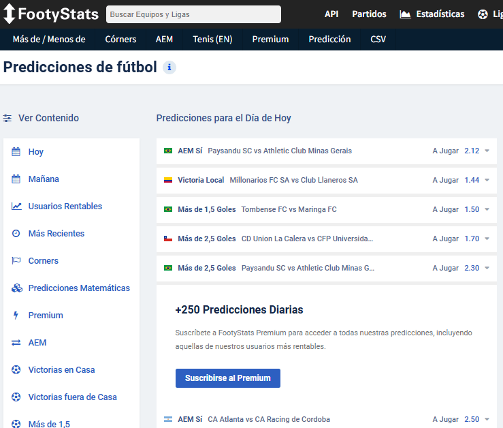503x428 pixels.
Task: Click the Chile flag on the Union La Calera row
Action: [168, 239]
